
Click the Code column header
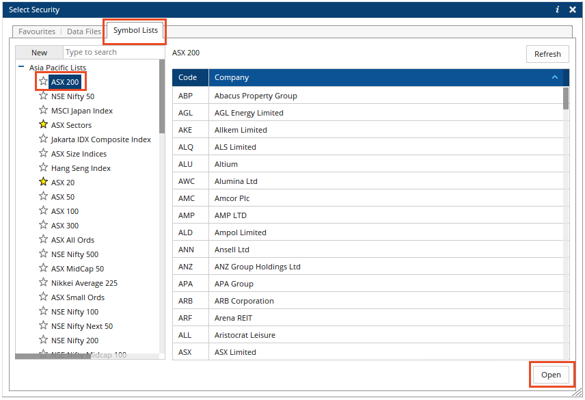[x=190, y=78]
